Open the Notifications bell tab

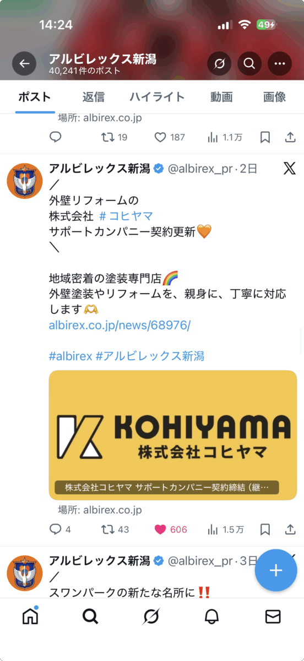pyautogui.click(x=211, y=616)
